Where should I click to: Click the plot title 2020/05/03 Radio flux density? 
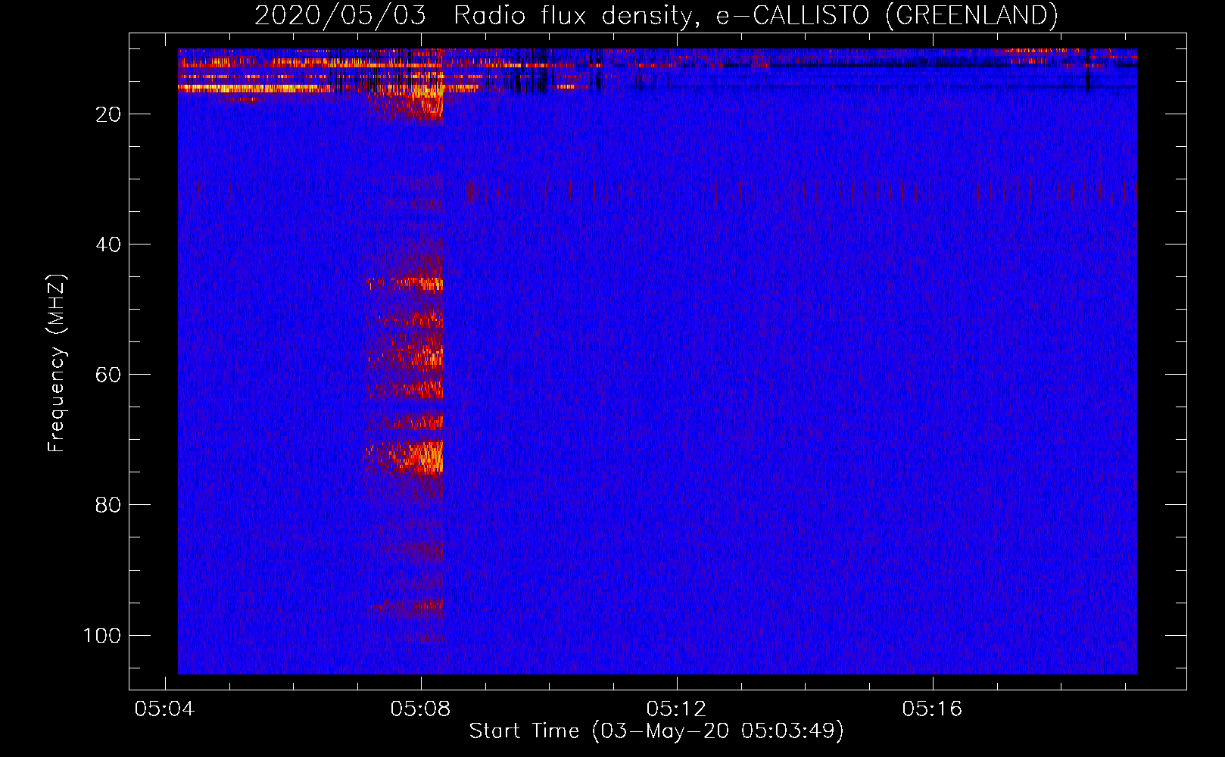[x=656, y=15]
